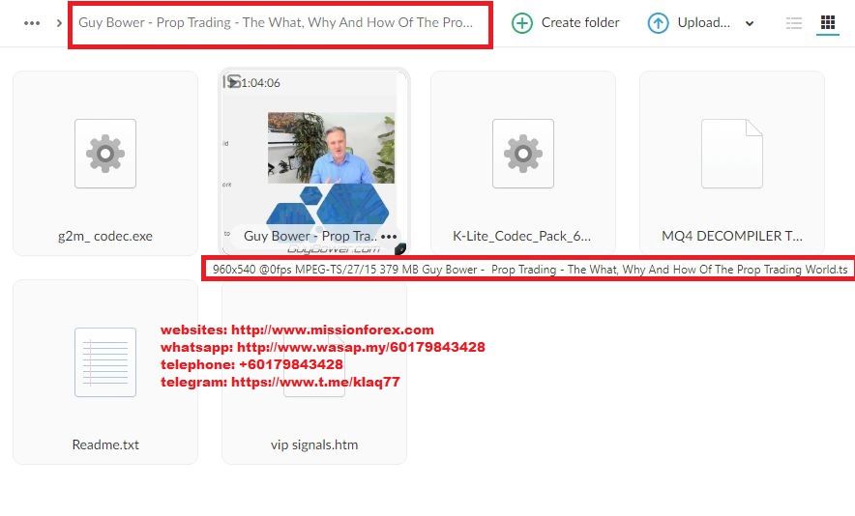
Task: Click the play icon beside 1:04:06 duration
Action: click(233, 83)
